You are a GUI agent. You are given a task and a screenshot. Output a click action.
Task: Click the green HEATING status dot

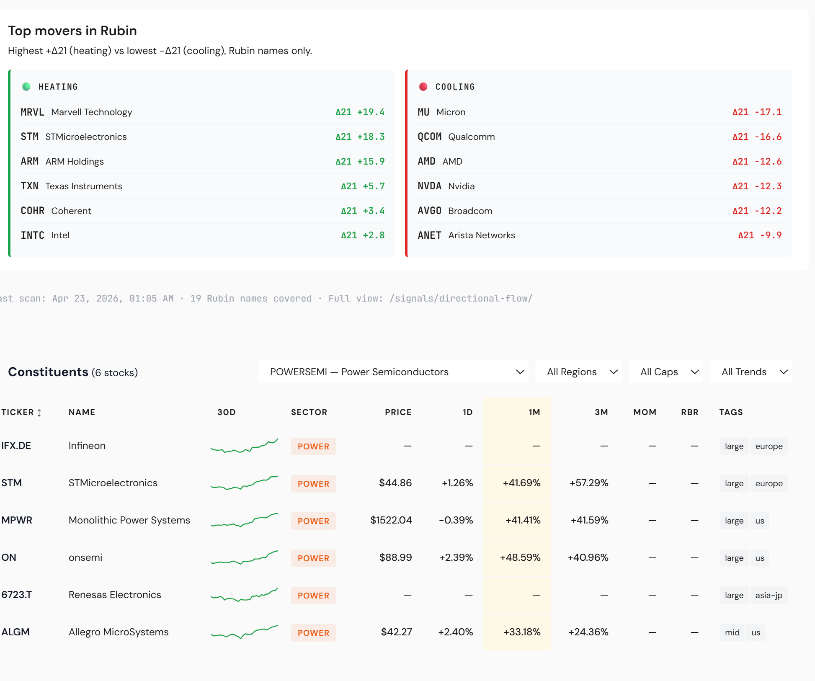click(26, 87)
